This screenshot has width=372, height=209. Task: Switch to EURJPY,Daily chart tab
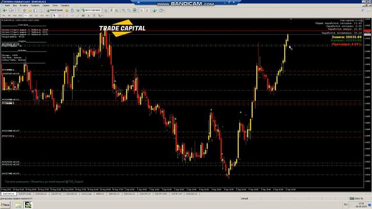pos(25,194)
